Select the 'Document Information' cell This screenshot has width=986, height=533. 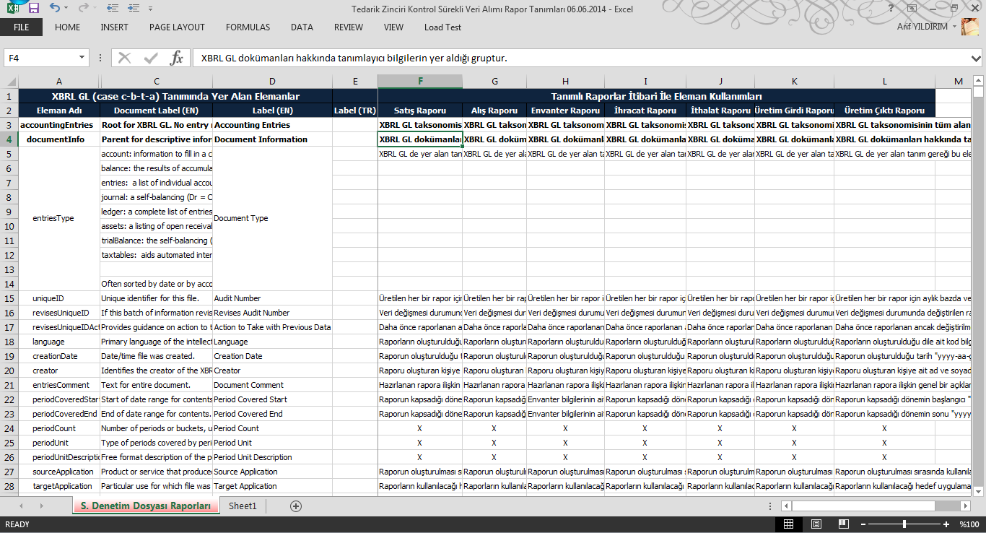tap(272, 139)
